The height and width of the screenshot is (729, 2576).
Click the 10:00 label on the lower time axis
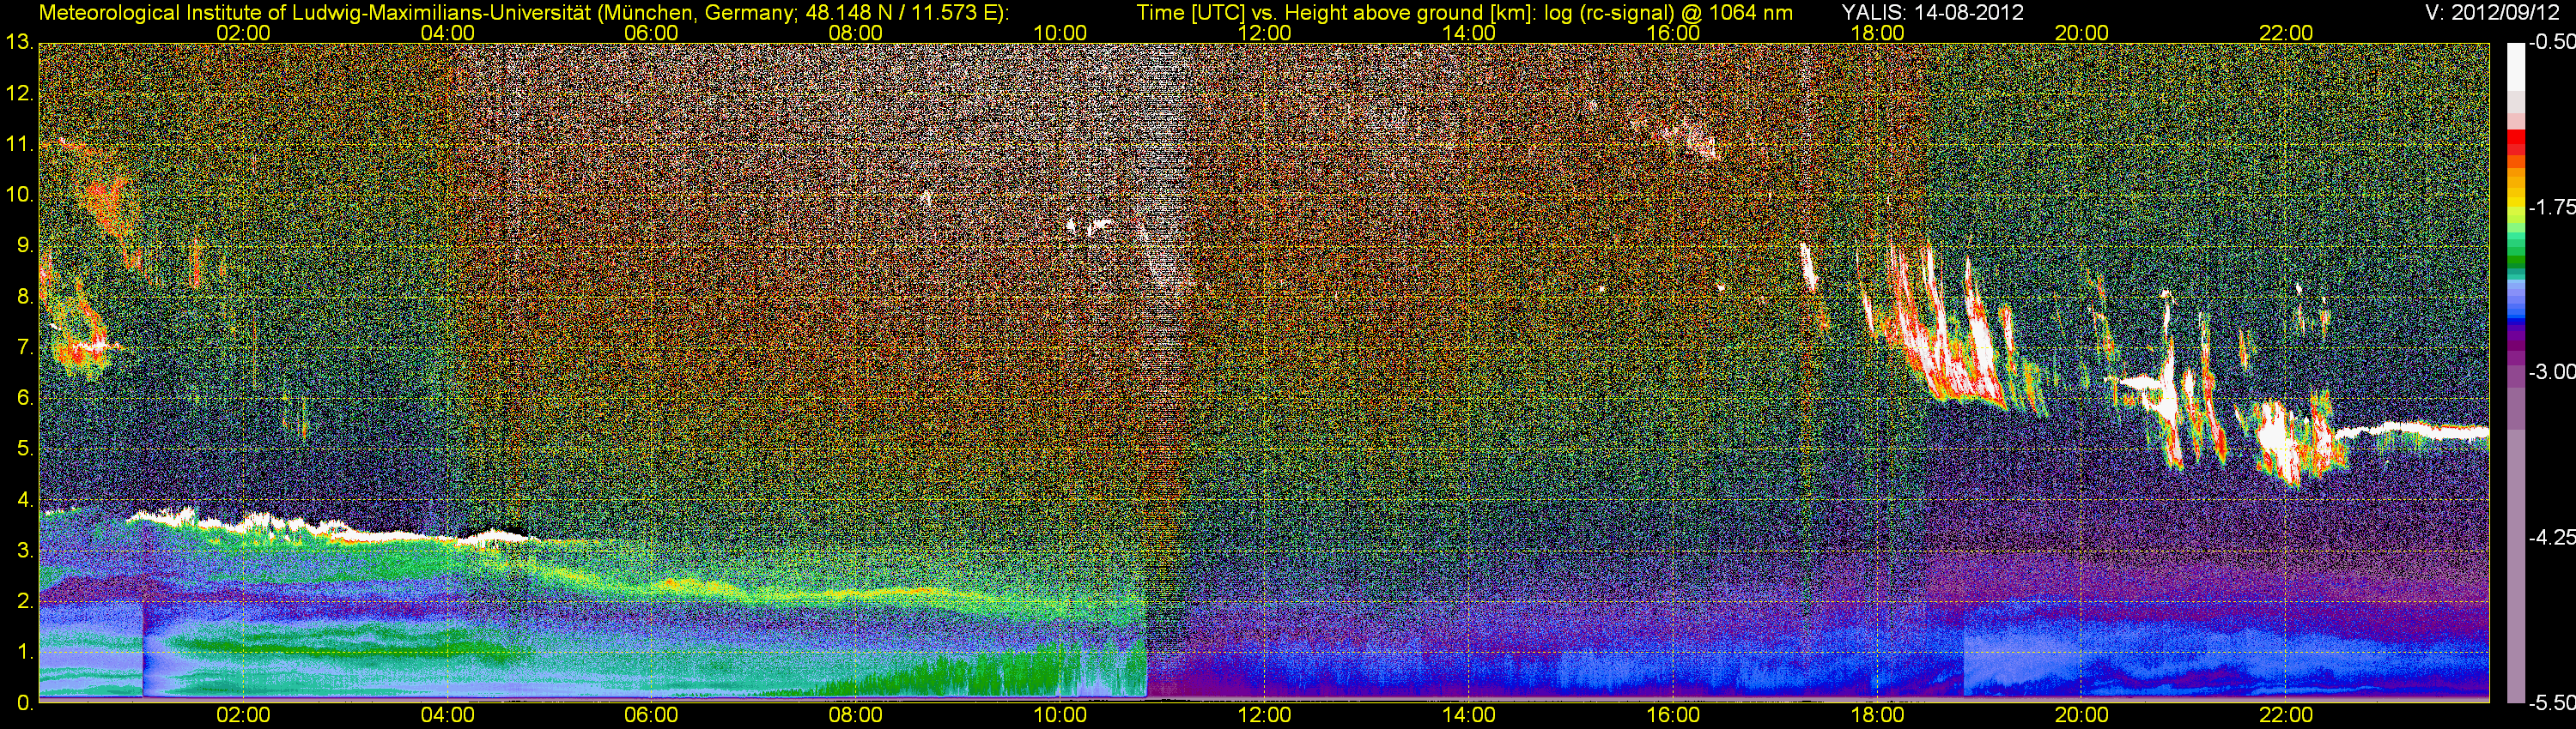[x=1060, y=715]
